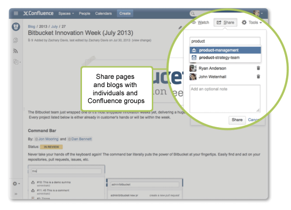This screenshot has height=210, width=291.
Task: Click the Bitbucket Innovation Week page title
Action: click(81, 33)
